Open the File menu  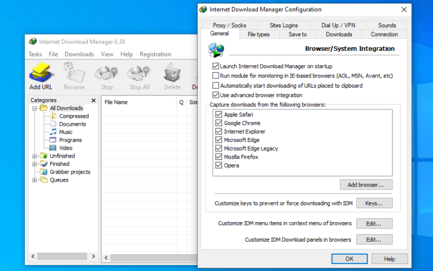[x=53, y=54]
